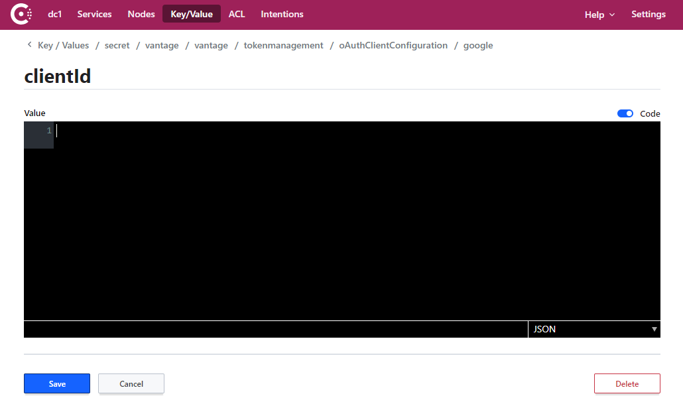Click the back chevron before Key / Values
The image size is (683, 404).
pyautogui.click(x=29, y=44)
